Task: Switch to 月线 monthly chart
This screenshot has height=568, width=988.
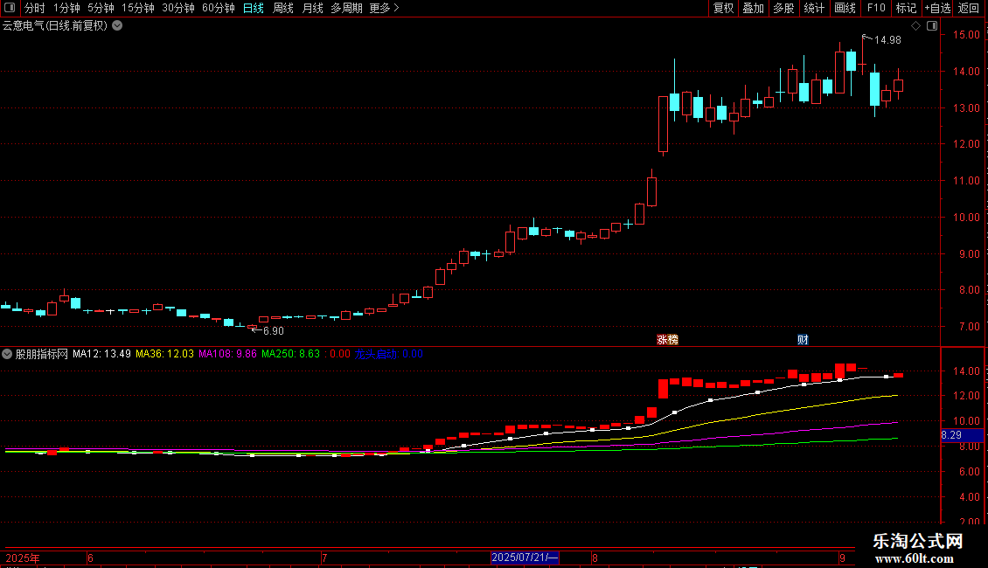Action: click(312, 8)
